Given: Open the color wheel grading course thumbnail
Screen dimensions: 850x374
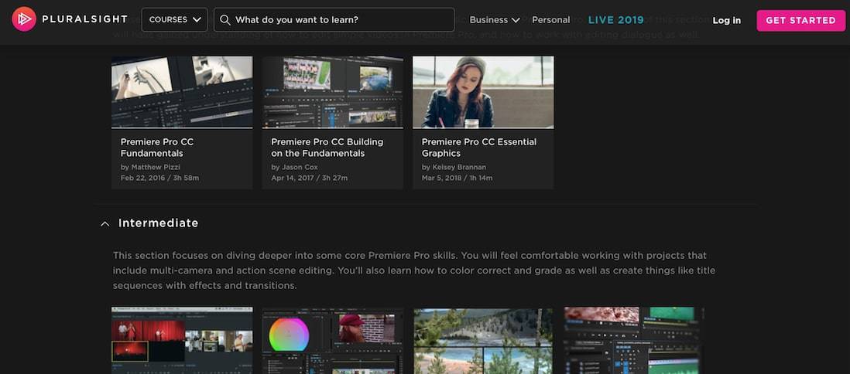Looking at the screenshot, I should pyautogui.click(x=333, y=341).
